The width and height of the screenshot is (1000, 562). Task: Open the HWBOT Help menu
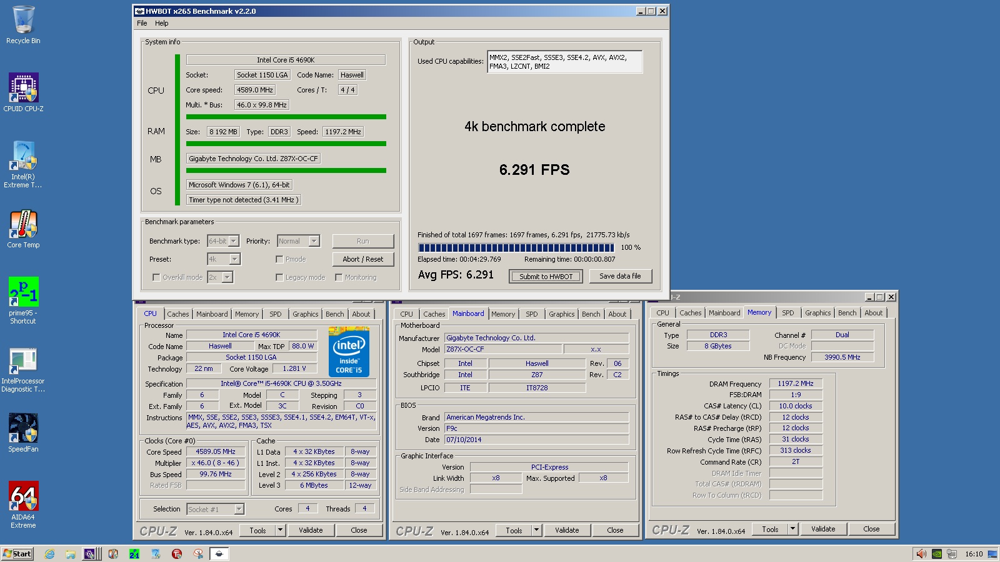(x=162, y=23)
